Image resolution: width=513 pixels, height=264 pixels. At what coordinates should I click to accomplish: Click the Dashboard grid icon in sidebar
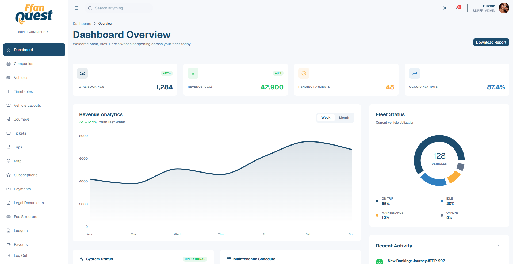coord(9,50)
